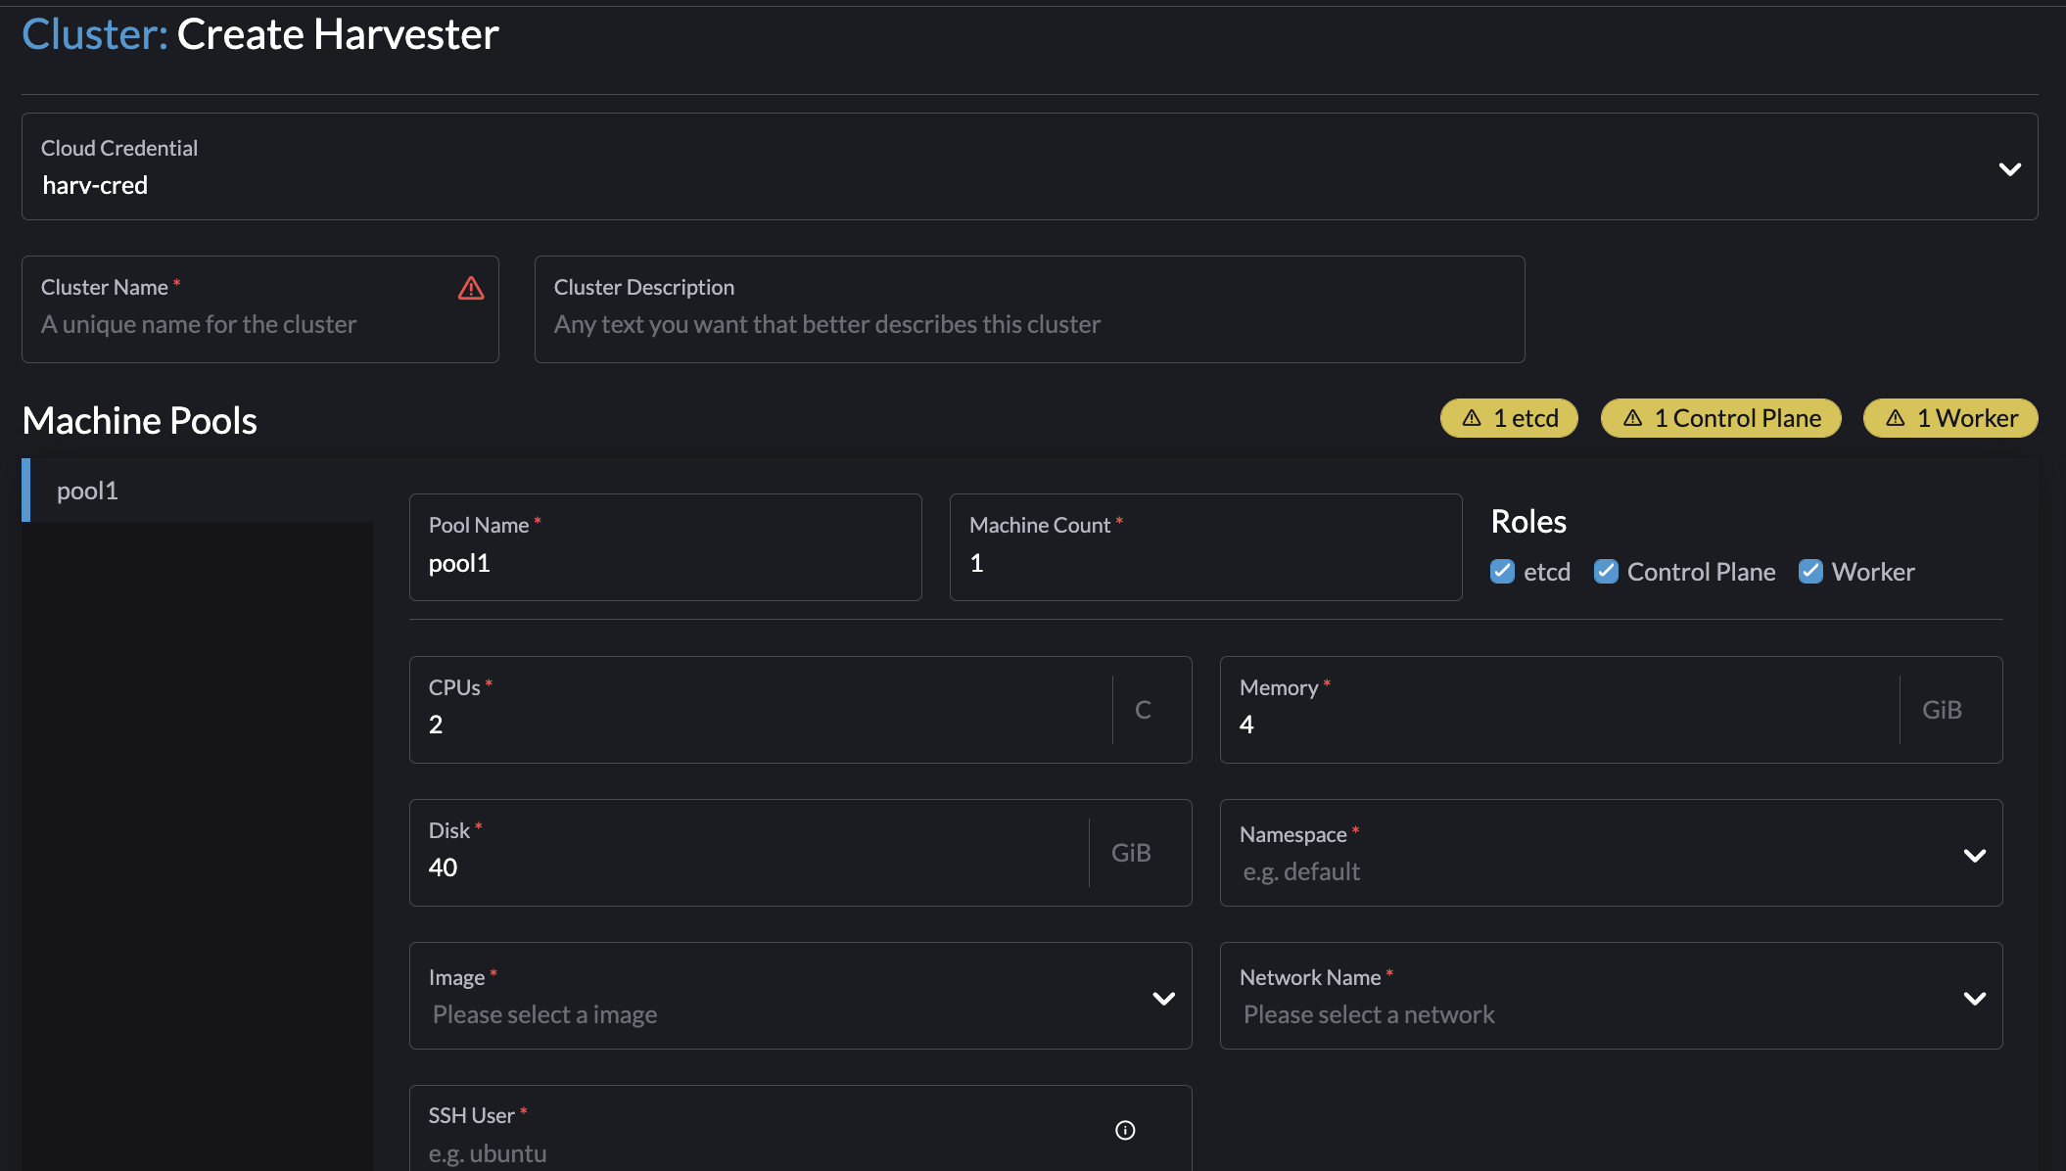This screenshot has height=1171, width=2066.
Task: Click the 1 Worker warning badge
Action: [1949, 418]
